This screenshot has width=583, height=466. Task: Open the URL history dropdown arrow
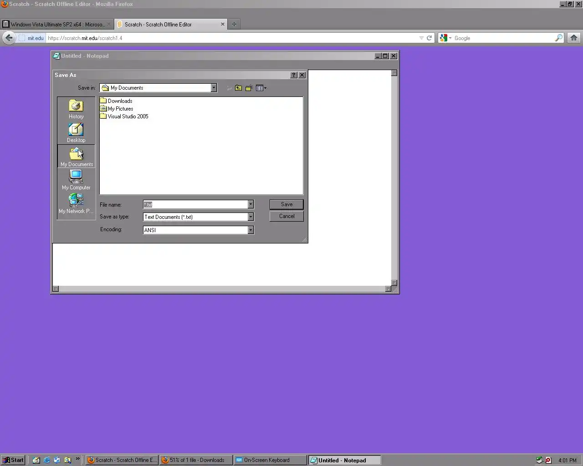(x=421, y=38)
